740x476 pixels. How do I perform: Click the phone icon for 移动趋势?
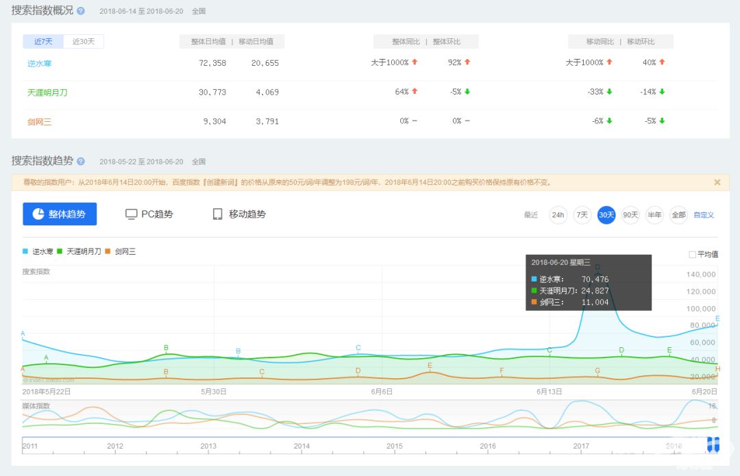pos(218,214)
